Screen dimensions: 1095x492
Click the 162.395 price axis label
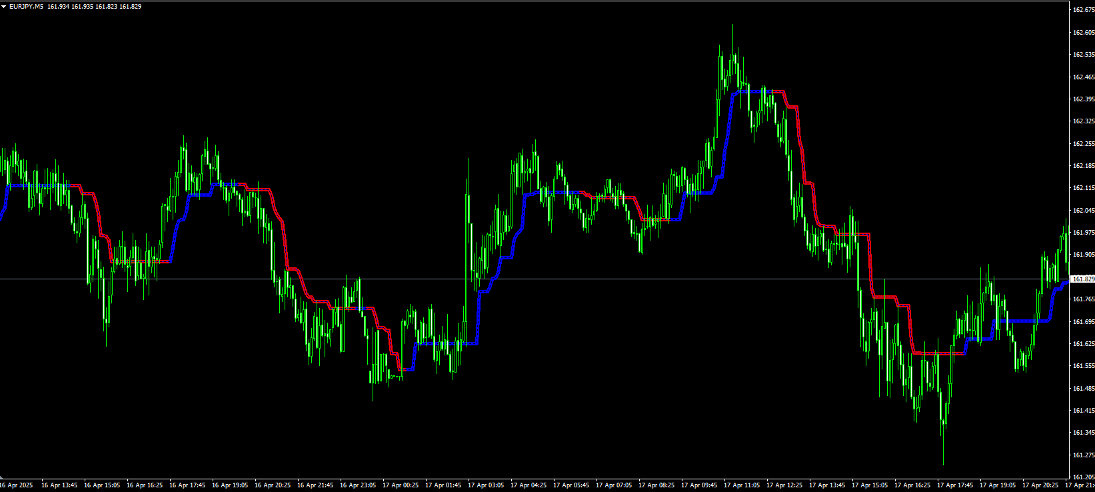1083,99
